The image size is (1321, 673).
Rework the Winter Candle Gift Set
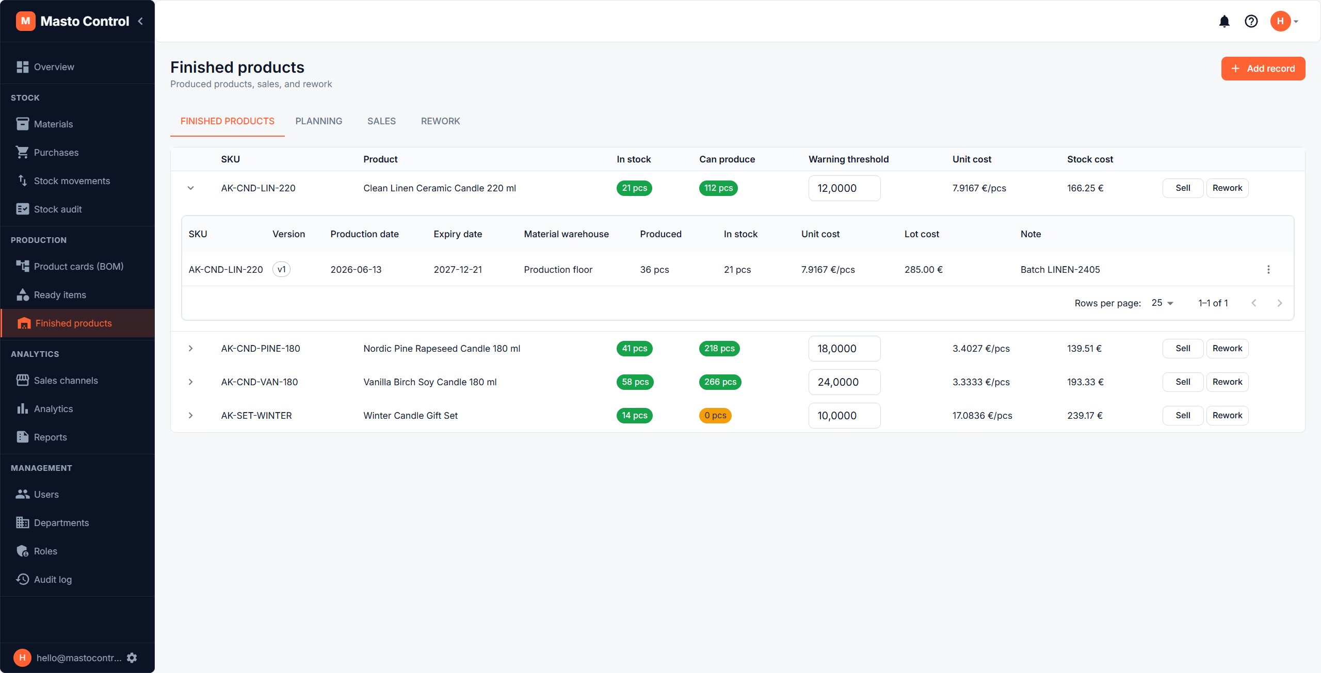pyautogui.click(x=1227, y=416)
